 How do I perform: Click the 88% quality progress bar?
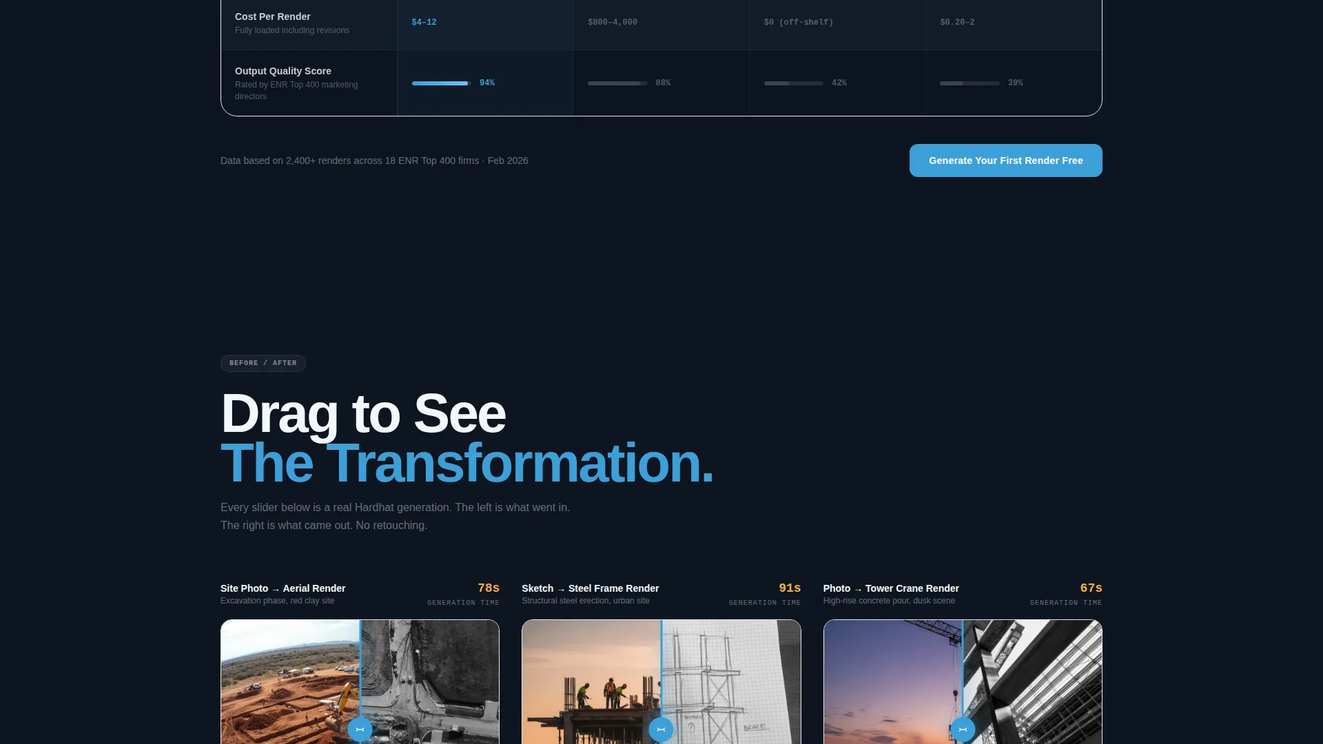point(617,83)
